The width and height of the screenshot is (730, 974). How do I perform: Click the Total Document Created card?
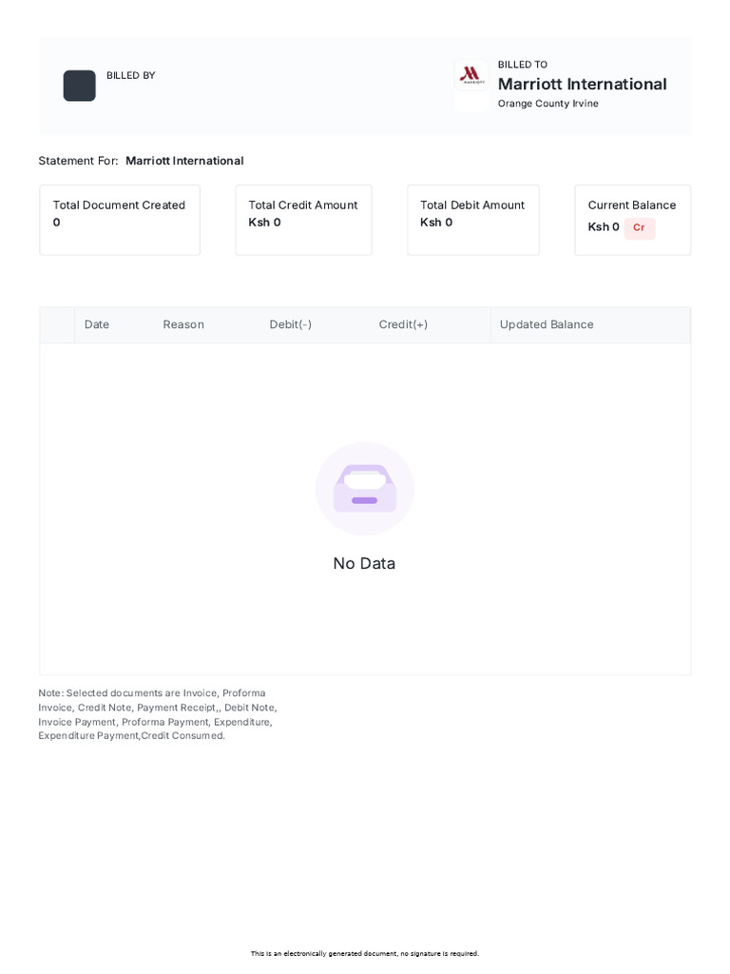(120, 220)
